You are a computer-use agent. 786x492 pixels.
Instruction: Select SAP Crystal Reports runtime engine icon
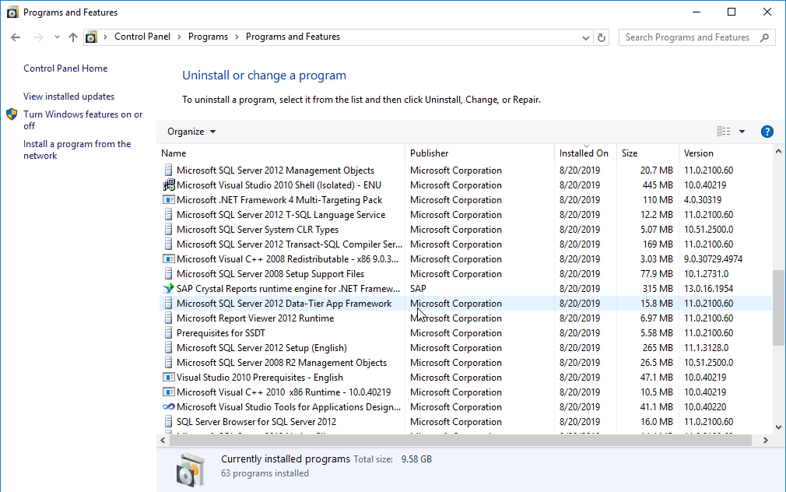point(168,289)
